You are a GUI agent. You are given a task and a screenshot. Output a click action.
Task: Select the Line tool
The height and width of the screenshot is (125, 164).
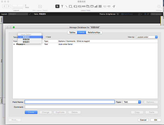coord(66,6)
